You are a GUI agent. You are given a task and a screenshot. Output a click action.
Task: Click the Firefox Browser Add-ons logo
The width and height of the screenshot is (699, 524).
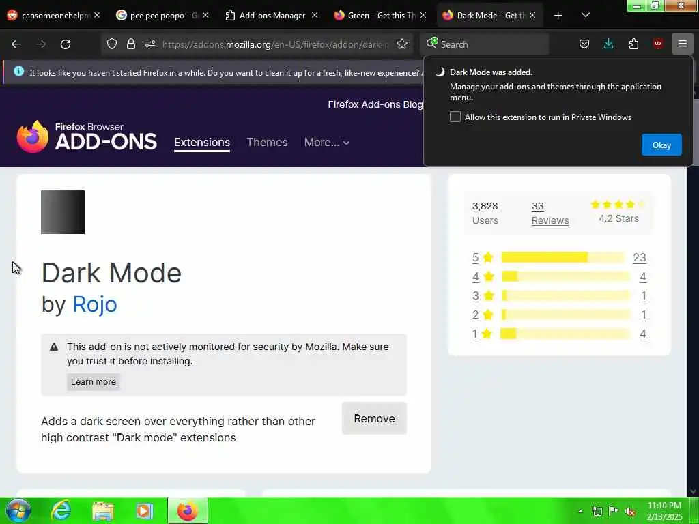click(87, 136)
